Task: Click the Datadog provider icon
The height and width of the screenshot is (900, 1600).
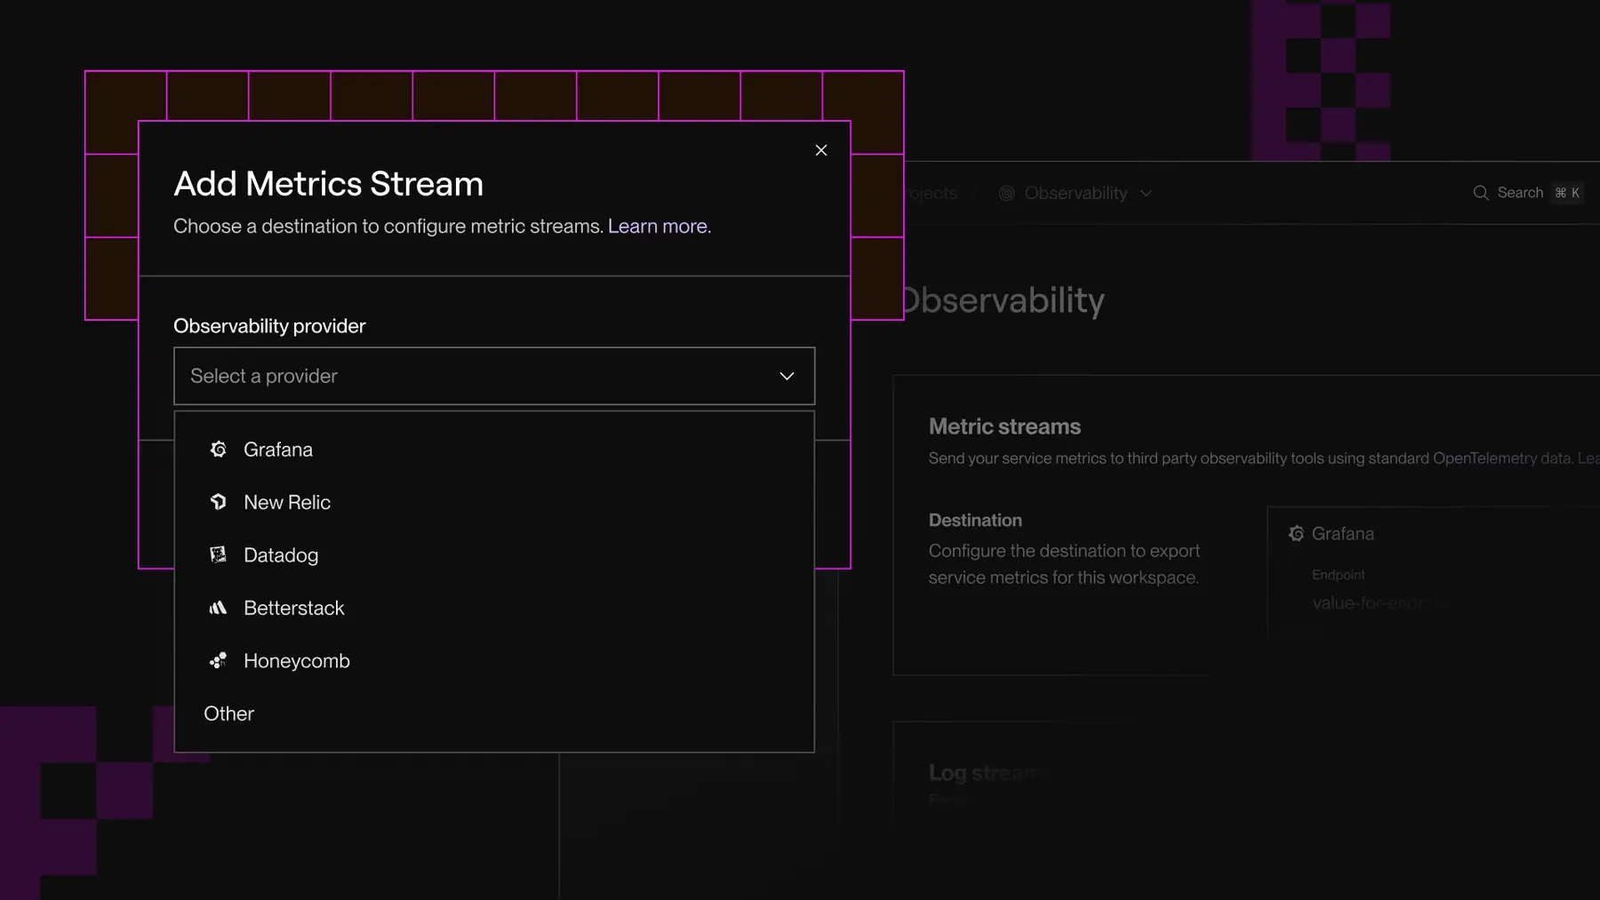Action: click(219, 554)
